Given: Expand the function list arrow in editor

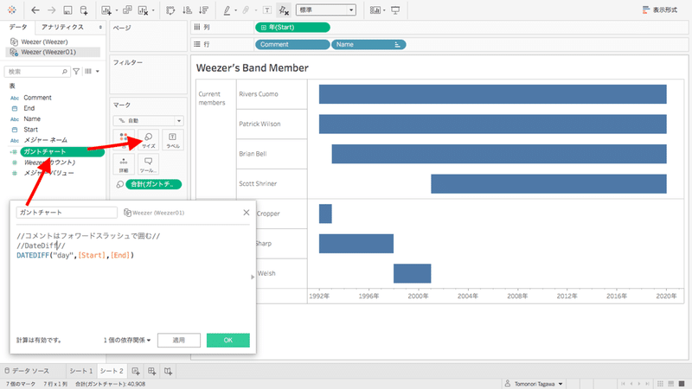Looking at the screenshot, I should 253,277.
